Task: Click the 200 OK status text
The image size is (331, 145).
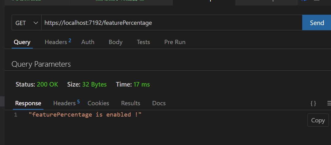Action: click(47, 84)
